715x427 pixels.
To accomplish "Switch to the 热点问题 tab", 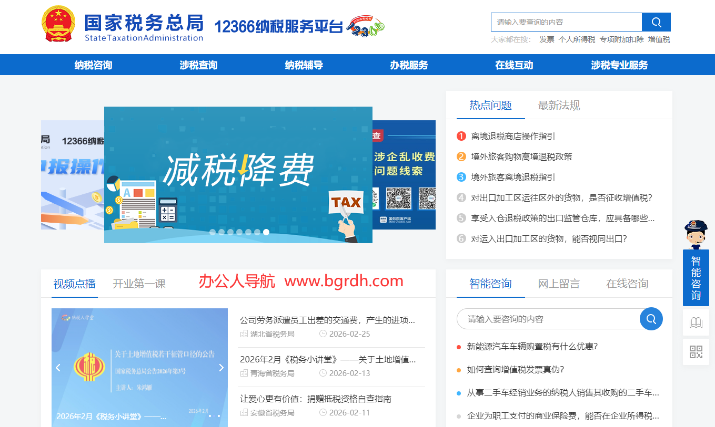I will point(490,105).
